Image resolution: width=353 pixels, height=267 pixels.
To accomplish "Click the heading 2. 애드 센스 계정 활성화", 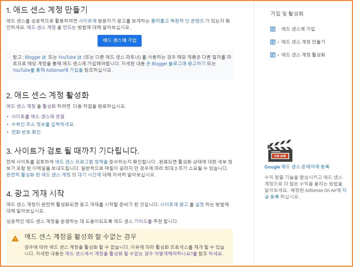I will 48,95.
